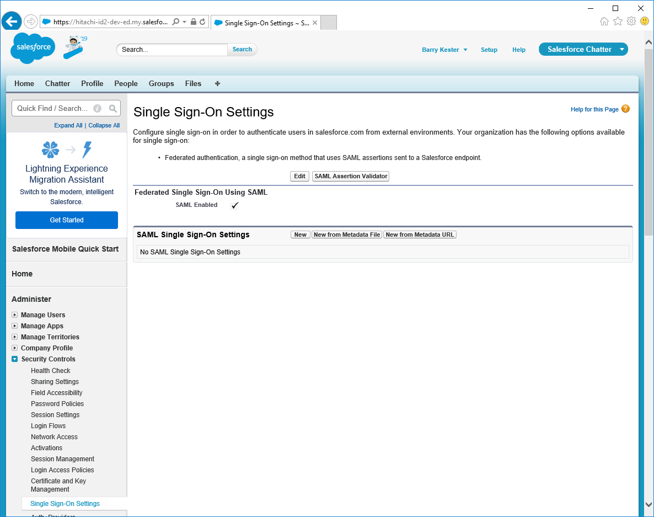Open the Barry Kester user menu
This screenshot has height=517, width=654.
tap(444, 50)
